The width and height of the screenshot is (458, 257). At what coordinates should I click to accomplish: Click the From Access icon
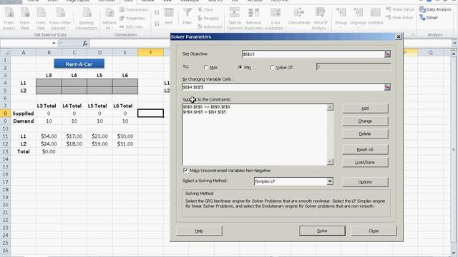9,18
